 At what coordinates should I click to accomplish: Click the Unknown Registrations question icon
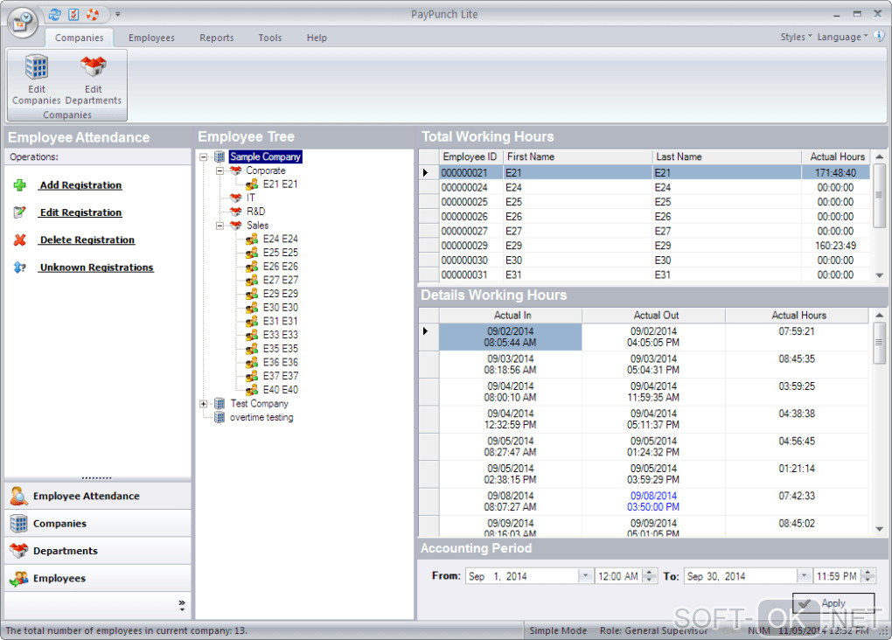(x=20, y=268)
